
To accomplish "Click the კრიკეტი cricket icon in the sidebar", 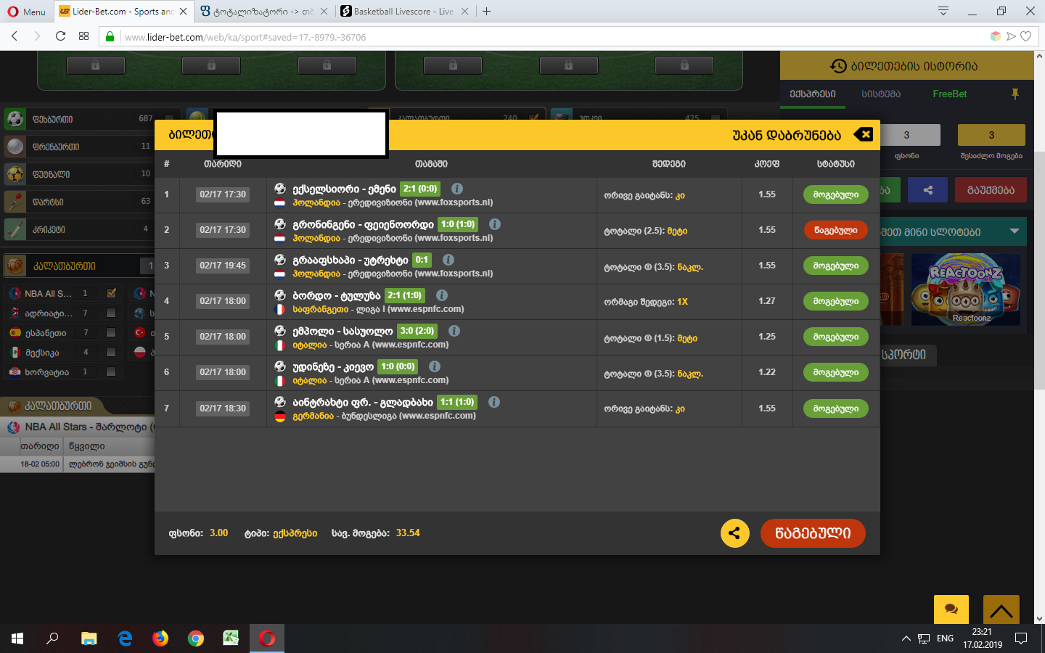I will 15,229.
